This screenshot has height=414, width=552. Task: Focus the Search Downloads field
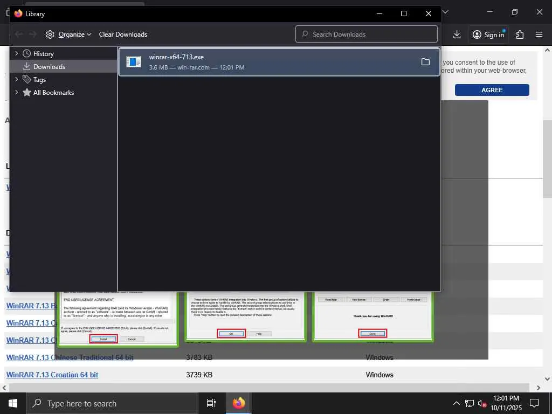pyautogui.click(x=367, y=34)
